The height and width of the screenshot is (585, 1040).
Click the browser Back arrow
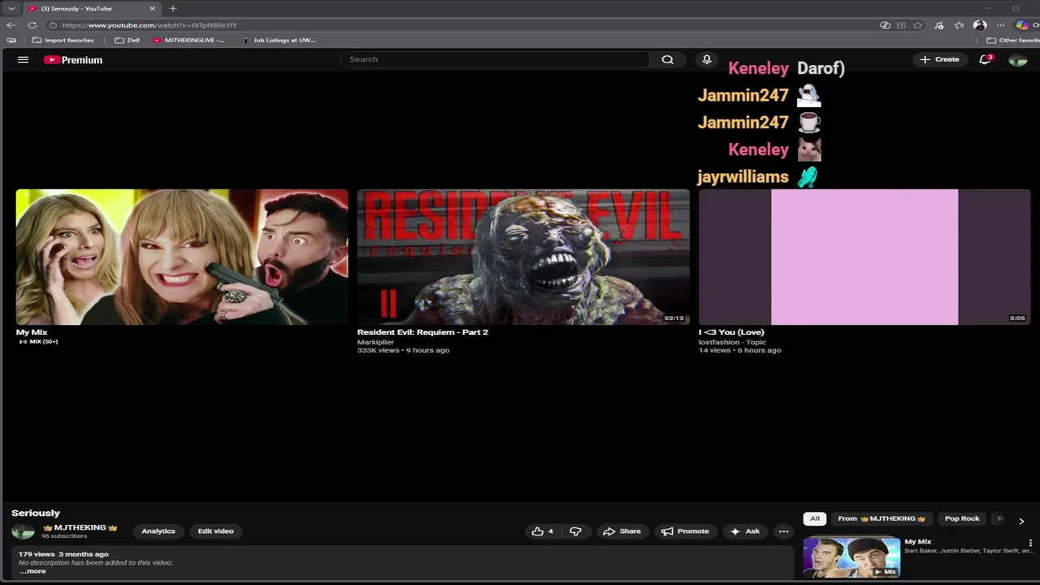tap(11, 25)
